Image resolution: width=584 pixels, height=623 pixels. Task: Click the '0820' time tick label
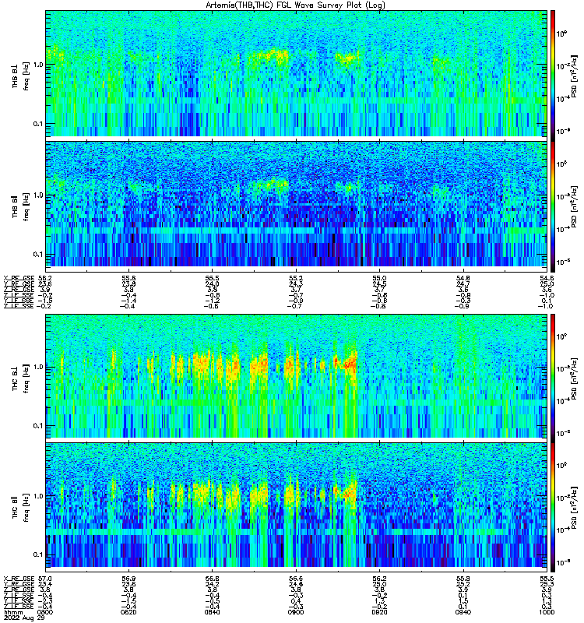point(128,612)
